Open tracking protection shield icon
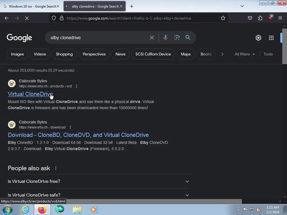 coord(54,18)
